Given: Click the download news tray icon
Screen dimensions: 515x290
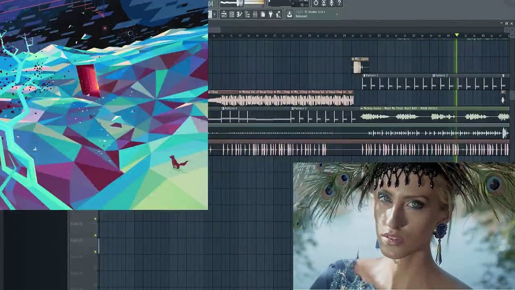Looking at the screenshot, I should tap(289, 14).
